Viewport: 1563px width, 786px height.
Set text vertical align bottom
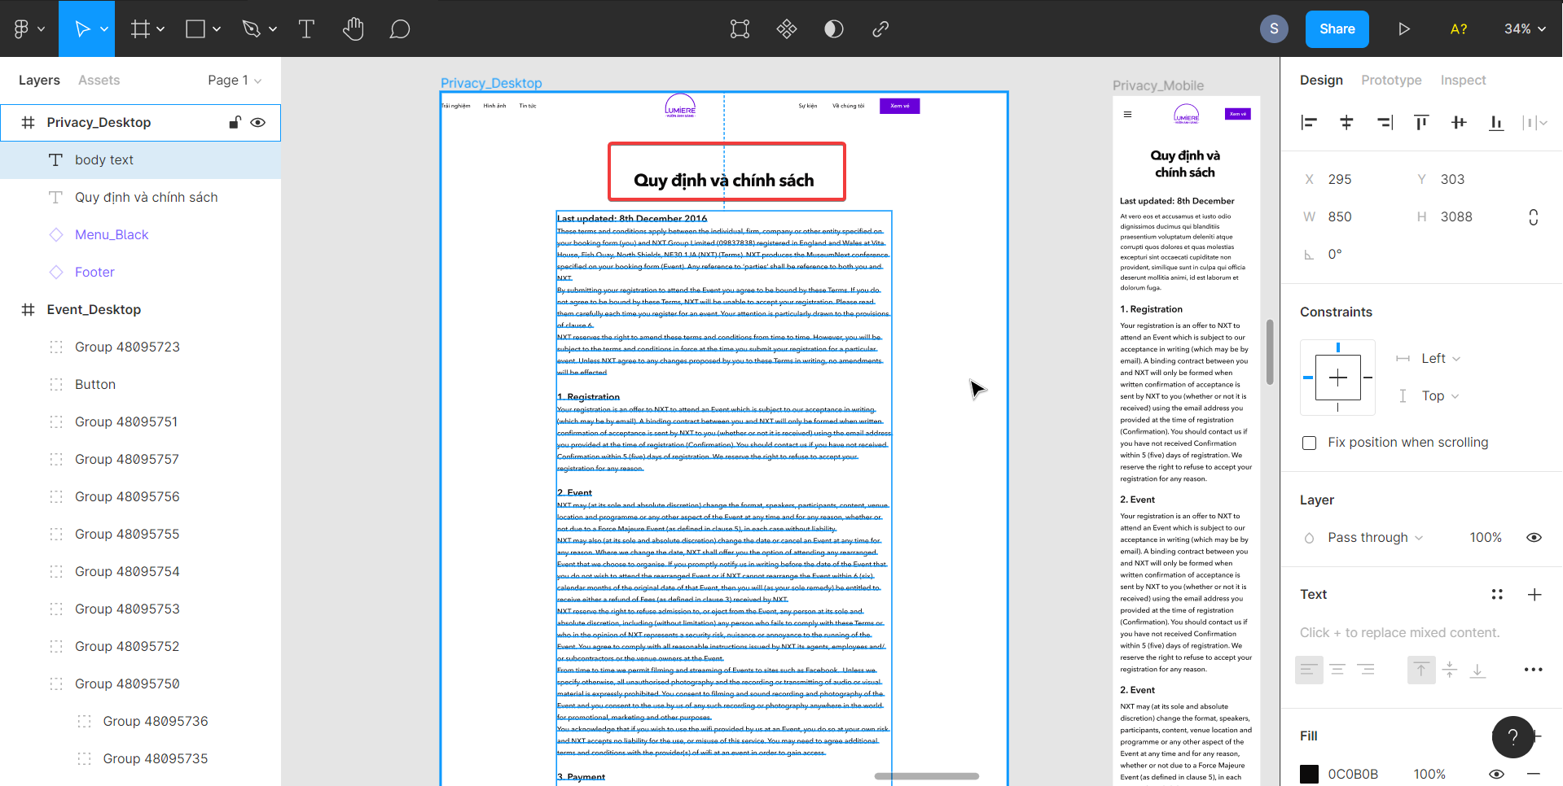tap(1478, 670)
